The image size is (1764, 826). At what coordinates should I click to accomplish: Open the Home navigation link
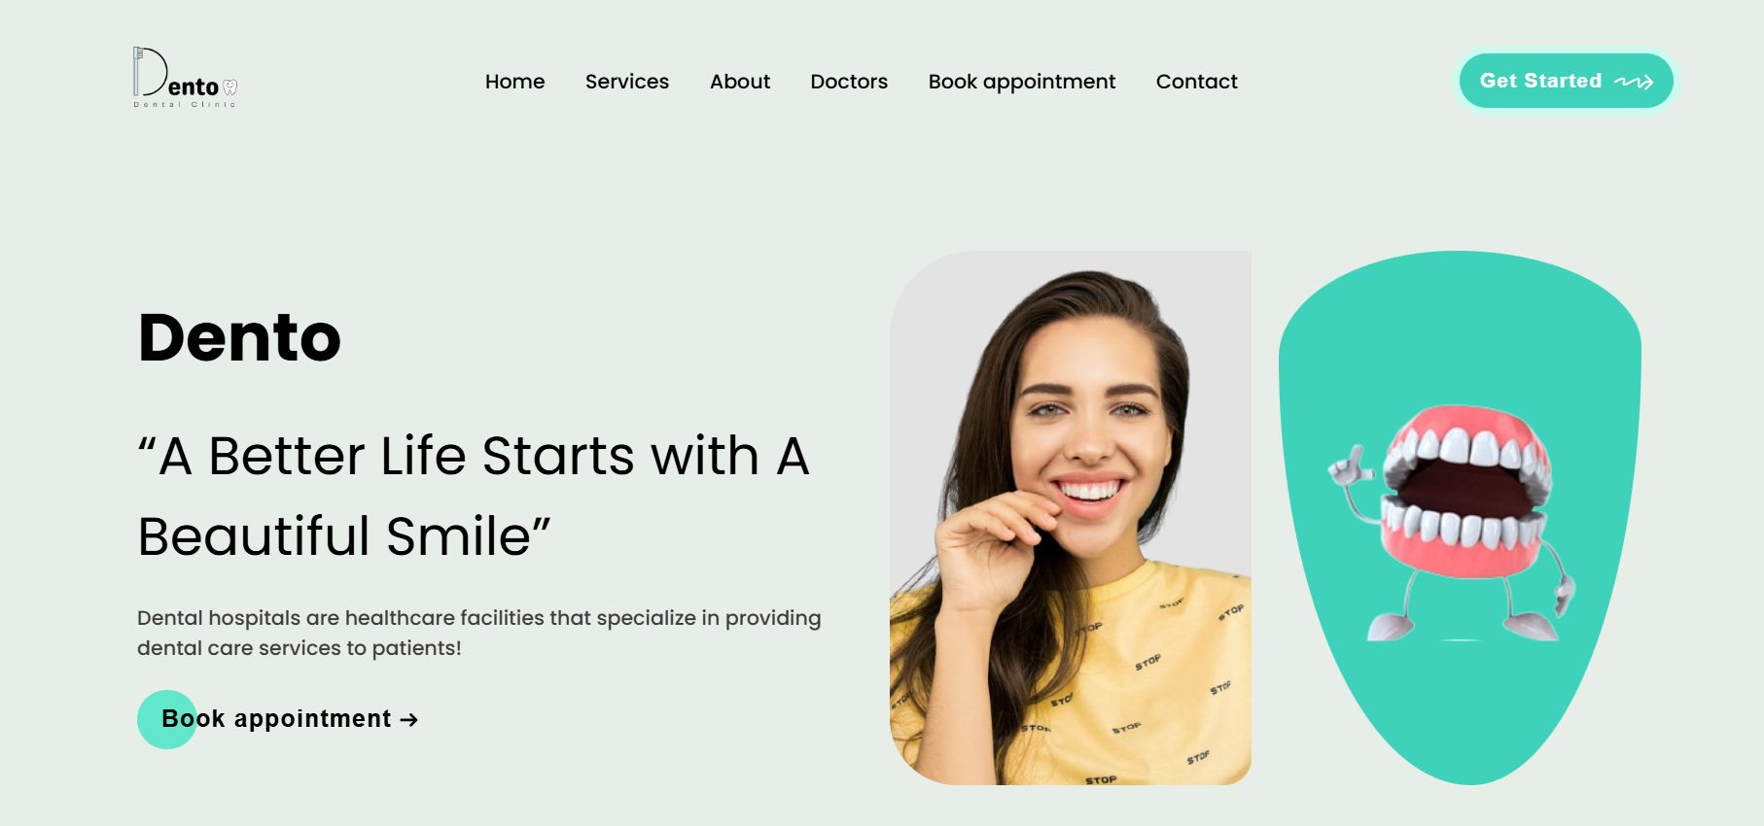[x=515, y=82]
